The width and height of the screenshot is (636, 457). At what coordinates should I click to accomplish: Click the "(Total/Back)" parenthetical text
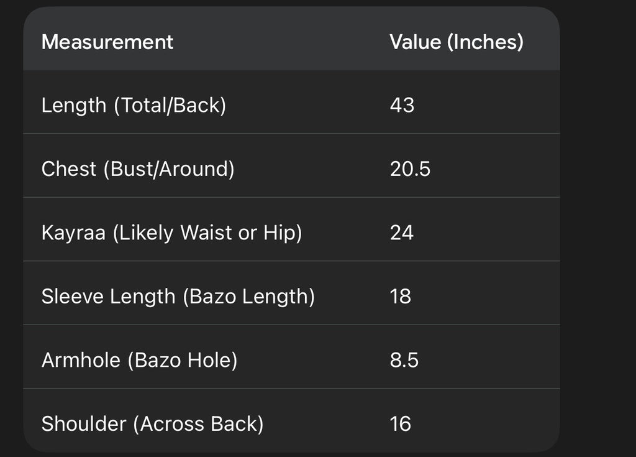pos(169,105)
